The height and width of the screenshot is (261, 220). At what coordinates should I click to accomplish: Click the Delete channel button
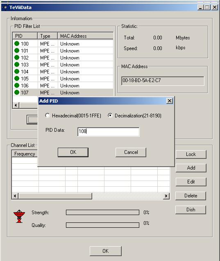coord(191,196)
